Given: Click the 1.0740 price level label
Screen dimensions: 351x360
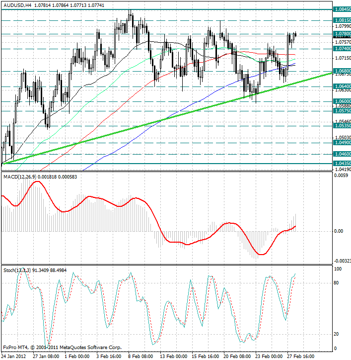Looking at the screenshot, I should [342, 49].
